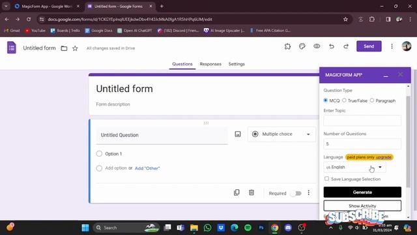The image size is (417, 235).
Task: Select MCQ question type
Action: pos(326,101)
